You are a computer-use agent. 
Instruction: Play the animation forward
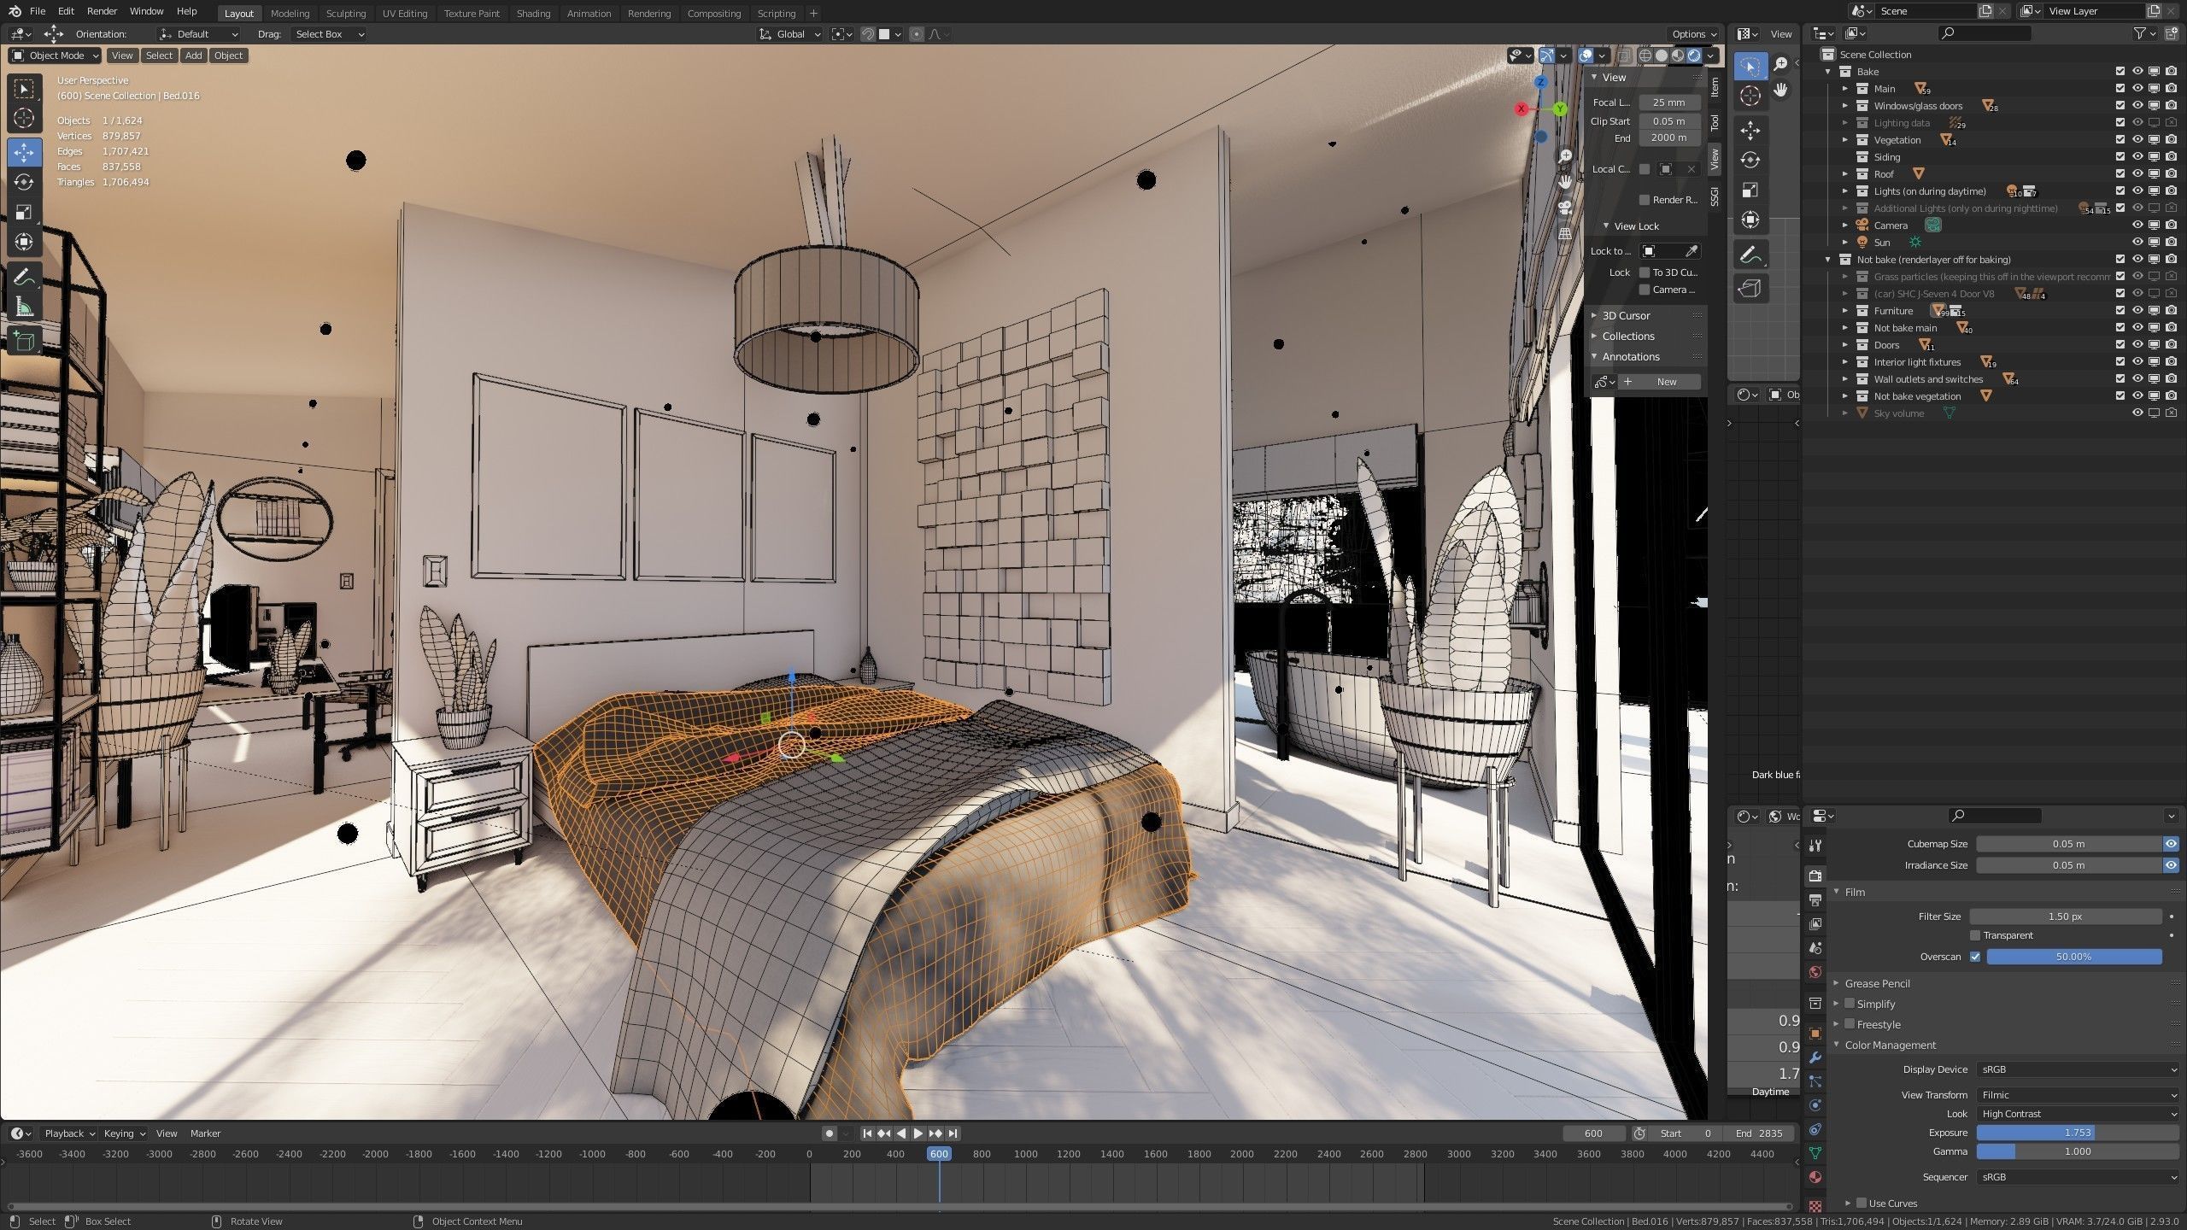click(x=918, y=1133)
